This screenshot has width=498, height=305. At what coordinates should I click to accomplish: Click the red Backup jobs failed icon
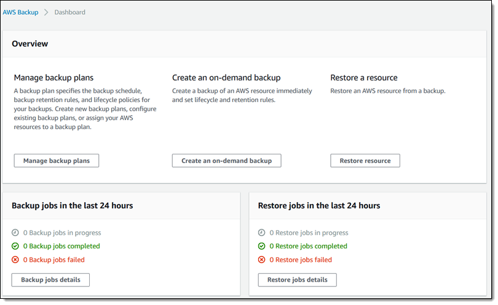[15, 260]
